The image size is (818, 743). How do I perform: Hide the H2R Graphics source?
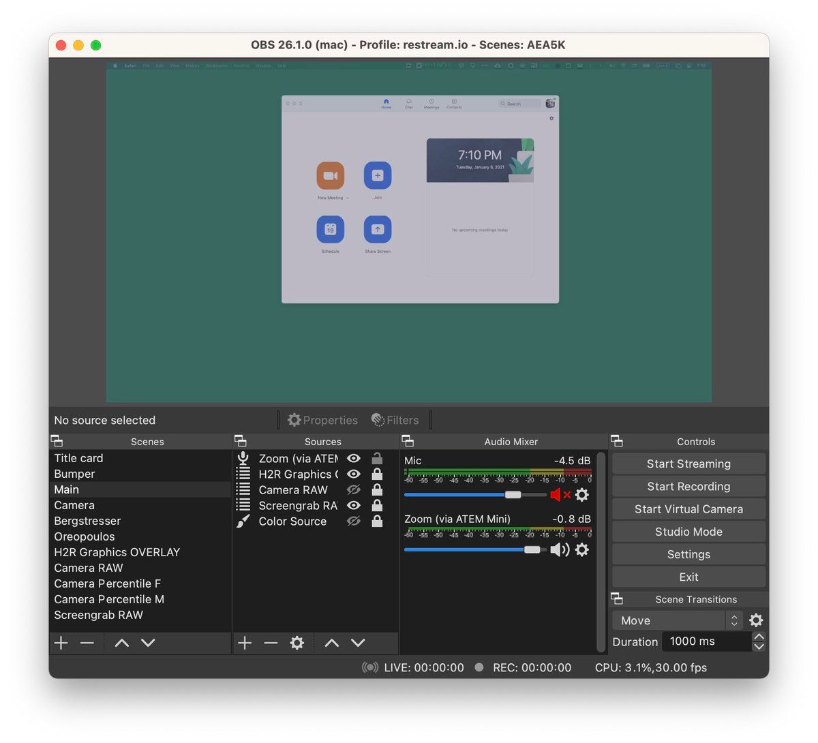(353, 474)
